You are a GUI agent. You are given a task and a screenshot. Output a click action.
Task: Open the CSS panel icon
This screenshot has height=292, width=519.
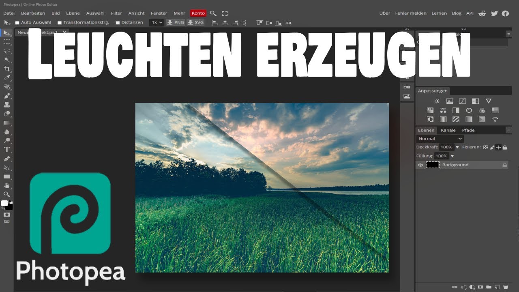click(407, 87)
